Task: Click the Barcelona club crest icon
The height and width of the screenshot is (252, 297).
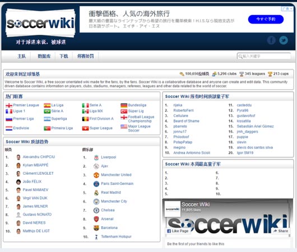Action: click(x=96, y=228)
